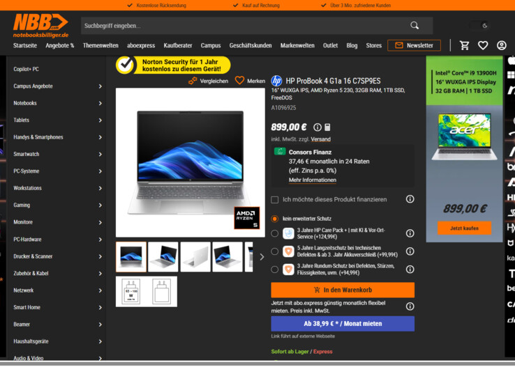Open the wishlist heart icon in header
The width and height of the screenshot is (515, 367).
point(482,45)
